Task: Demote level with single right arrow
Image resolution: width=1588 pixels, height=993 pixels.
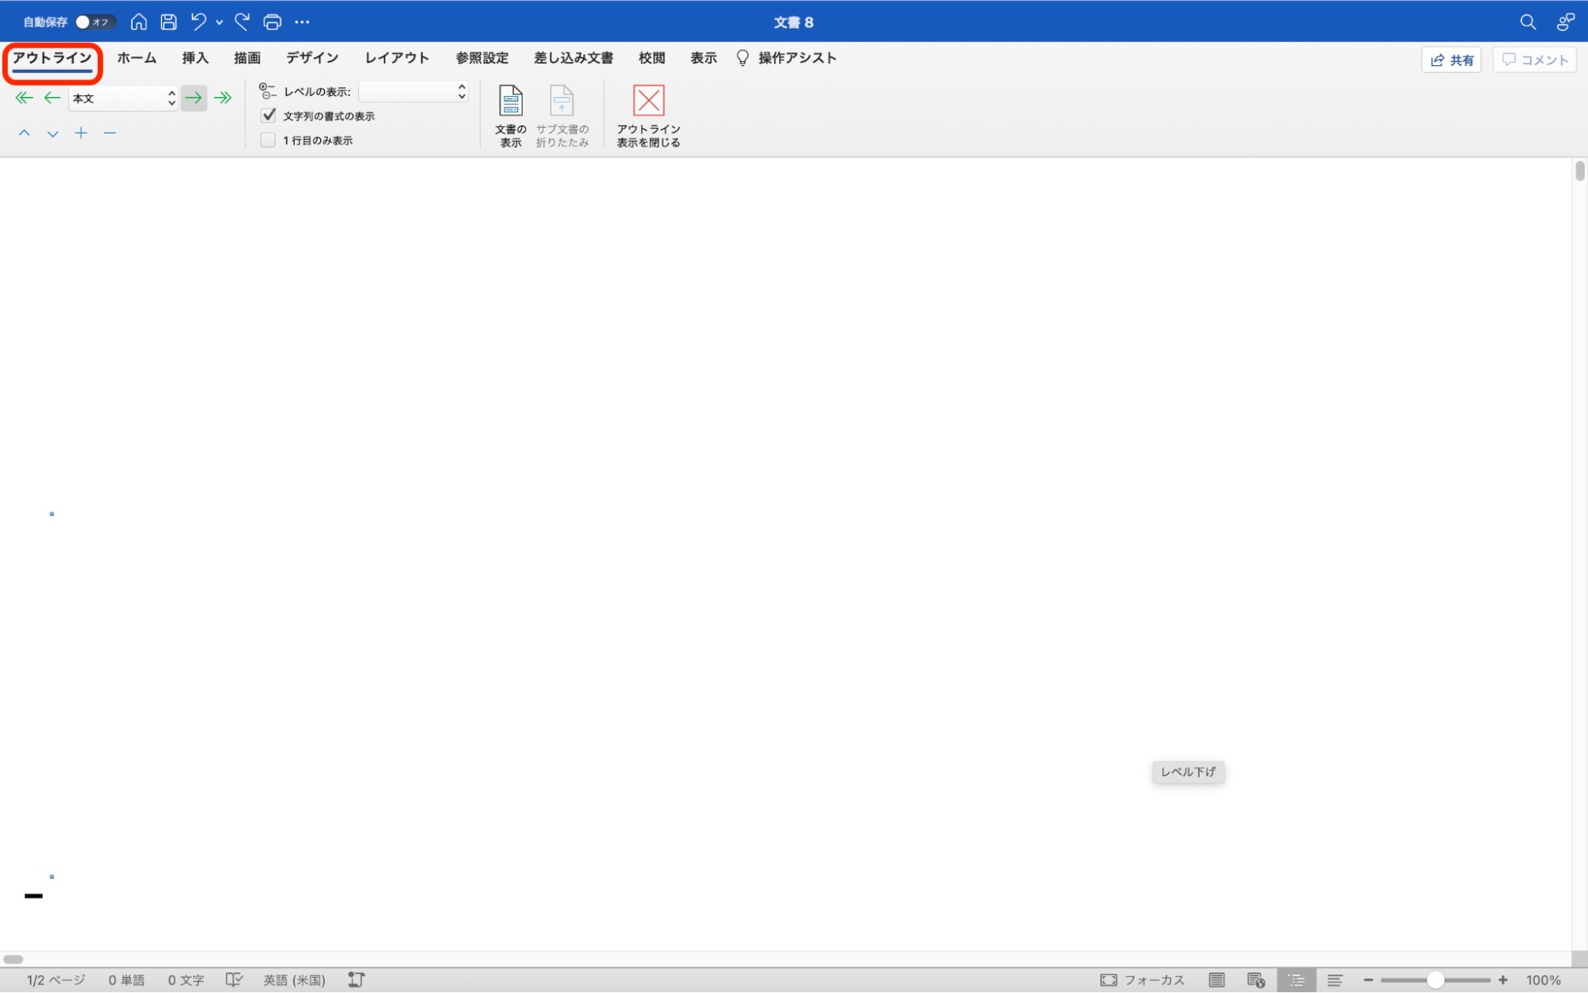Action: point(194,99)
